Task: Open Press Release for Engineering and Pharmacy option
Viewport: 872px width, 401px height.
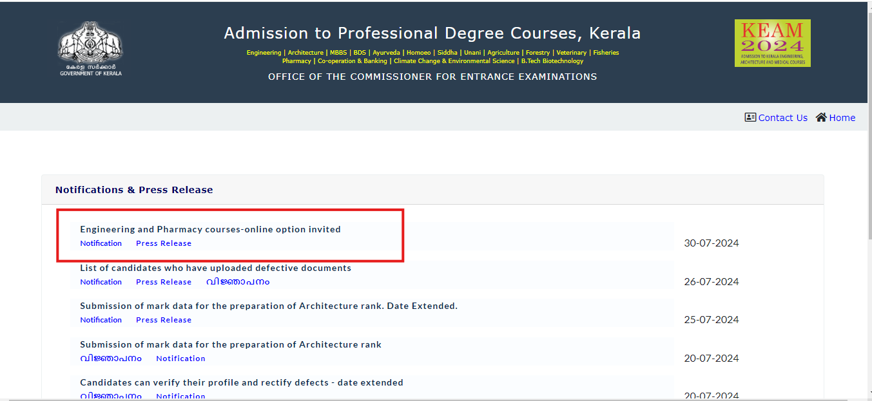Action: (164, 243)
